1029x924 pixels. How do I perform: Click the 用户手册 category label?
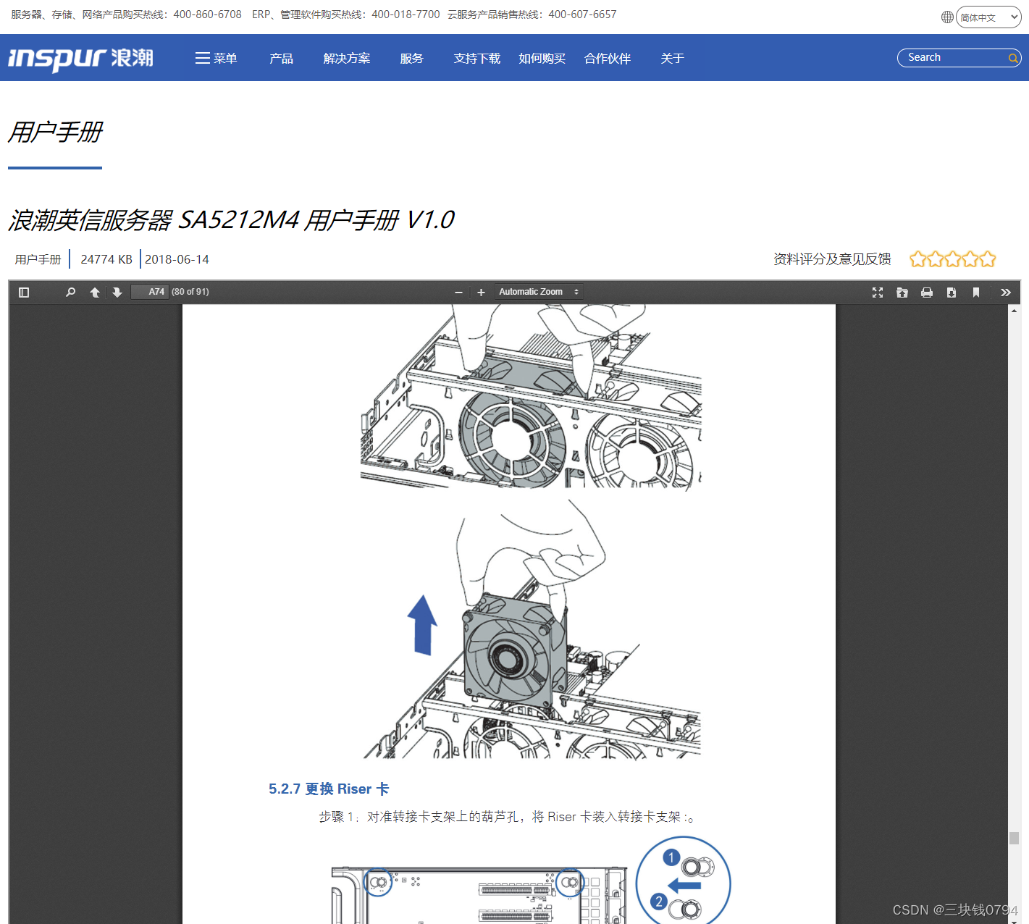(38, 259)
